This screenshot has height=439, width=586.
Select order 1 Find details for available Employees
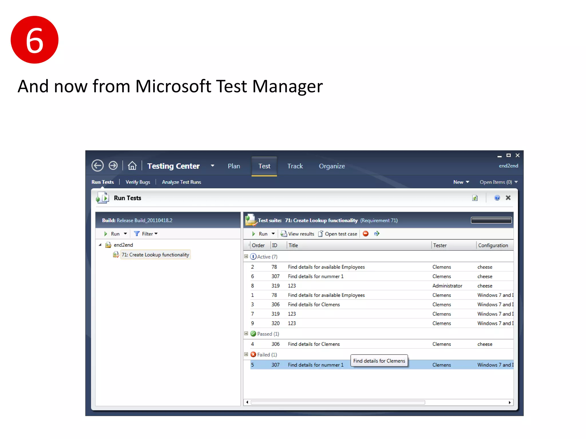382,295
